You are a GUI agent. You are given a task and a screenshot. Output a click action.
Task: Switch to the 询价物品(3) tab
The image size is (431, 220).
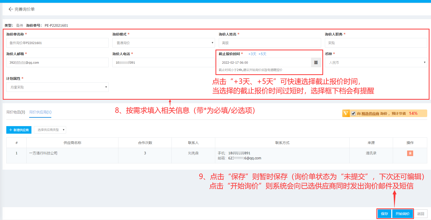point(16,112)
